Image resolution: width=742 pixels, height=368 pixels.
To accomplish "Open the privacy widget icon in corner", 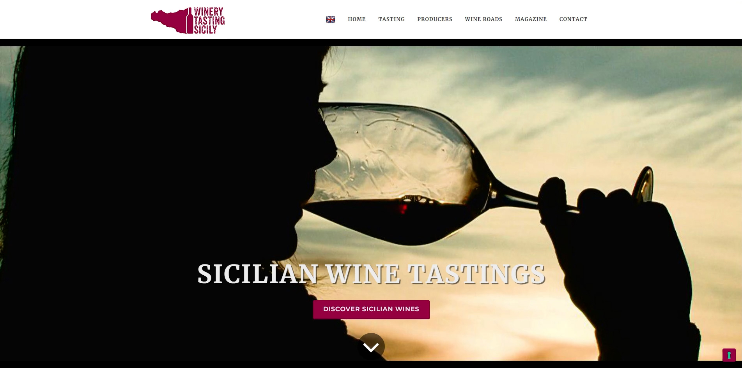I will [729, 355].
